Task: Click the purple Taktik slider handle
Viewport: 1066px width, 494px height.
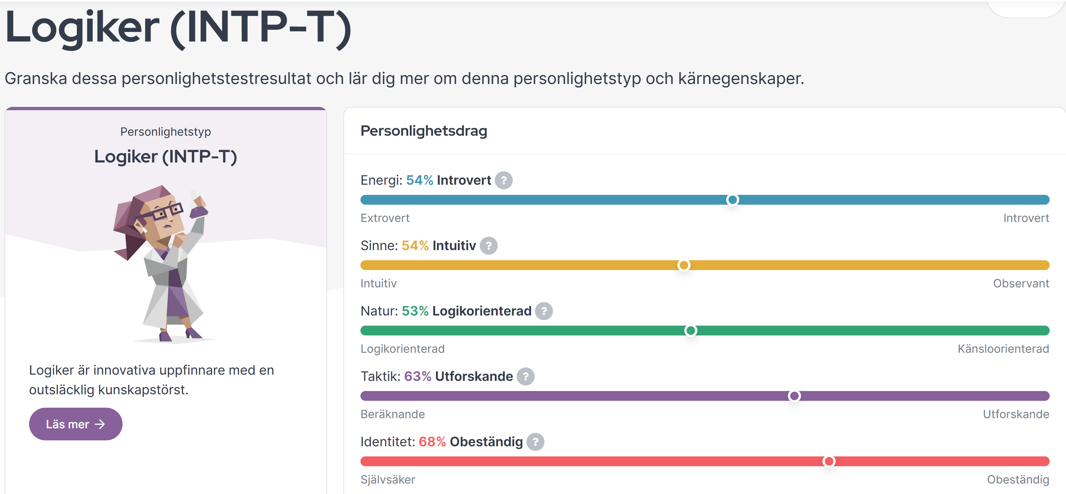Action: 794,396
